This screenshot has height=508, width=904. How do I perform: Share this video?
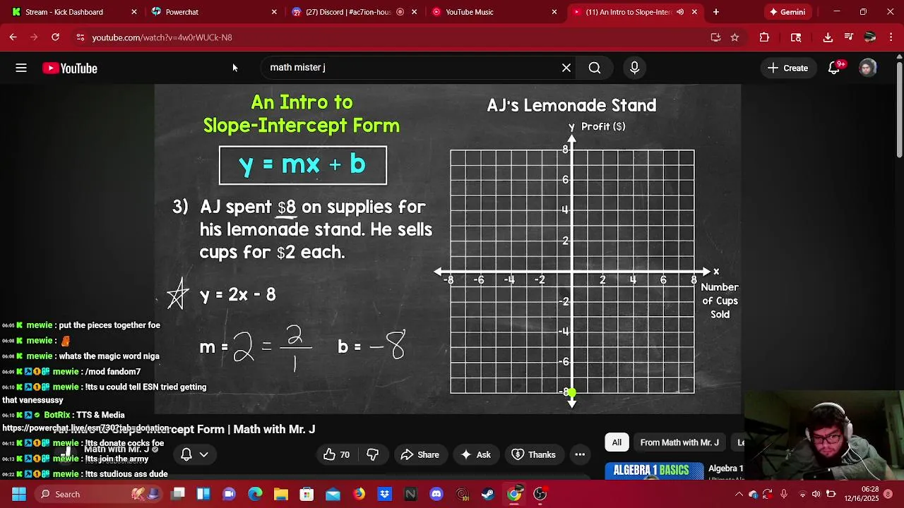420,454
